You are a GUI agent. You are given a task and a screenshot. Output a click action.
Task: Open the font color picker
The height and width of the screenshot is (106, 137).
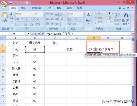(x=32, y=24)
